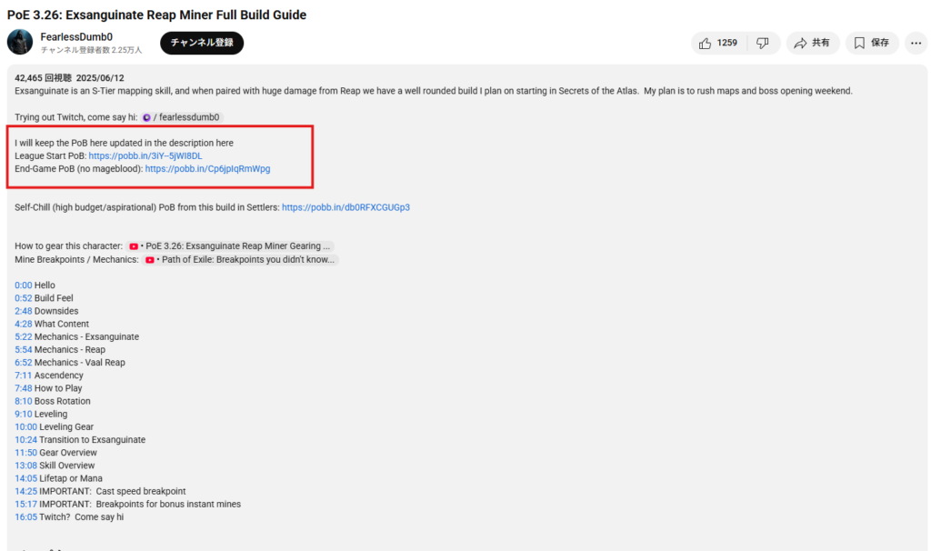Image resolution: width=931 pixels, height=551 pixels.
Task: Jump to 15:17 bonus instant mines timestamp
Action: tap(25, 504)
